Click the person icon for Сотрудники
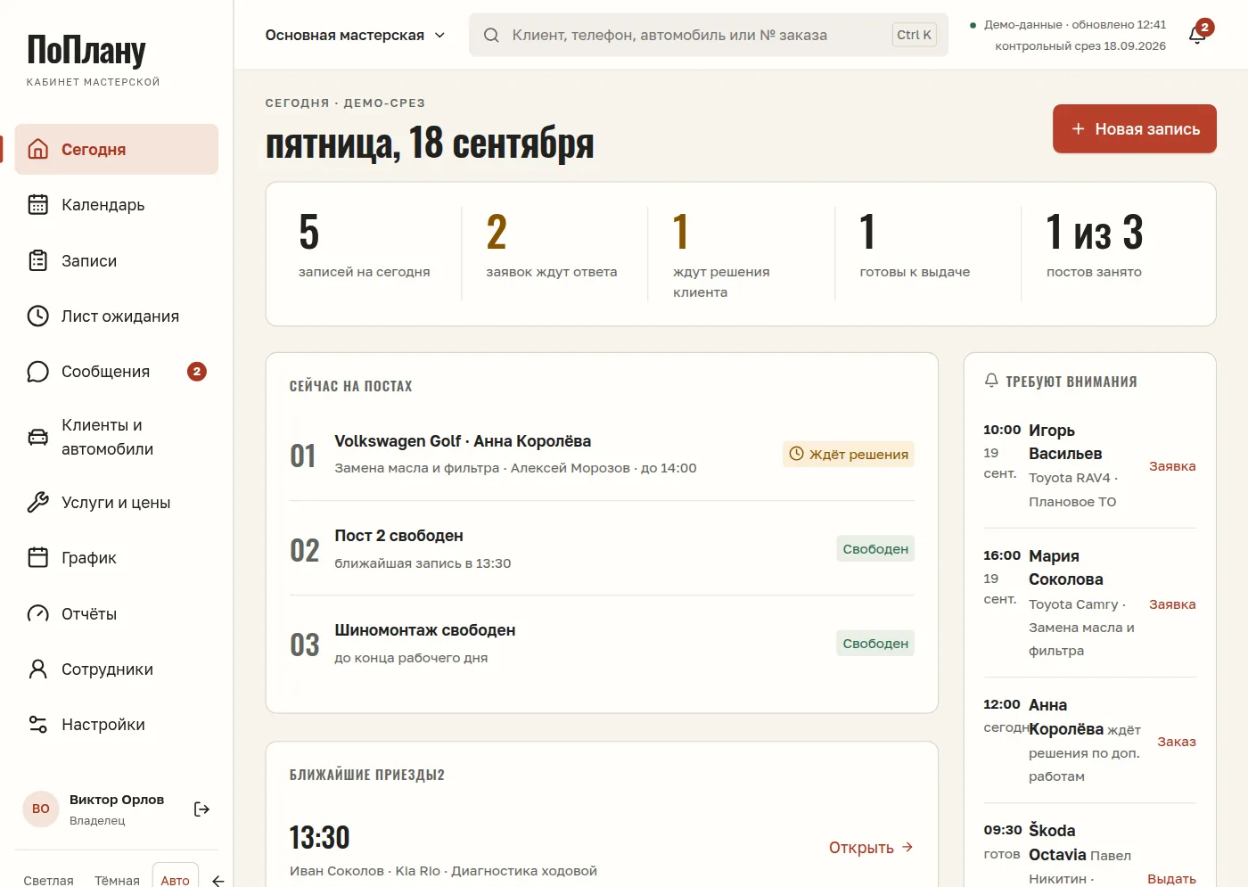 tap(37, 669)
